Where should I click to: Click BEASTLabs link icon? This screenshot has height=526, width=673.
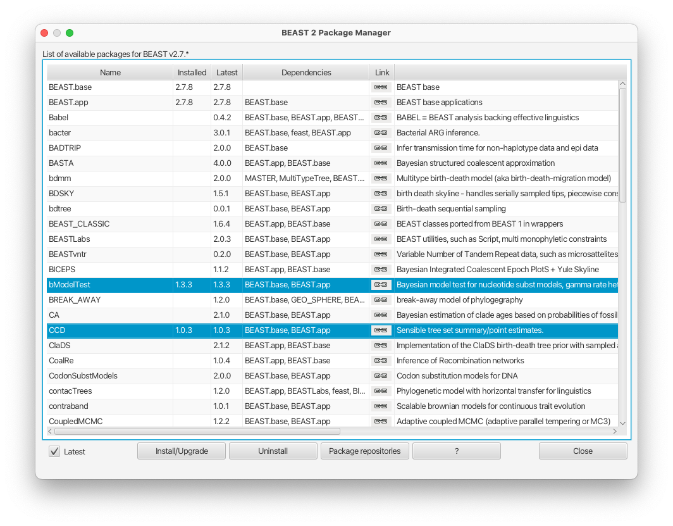coord(381,239)
